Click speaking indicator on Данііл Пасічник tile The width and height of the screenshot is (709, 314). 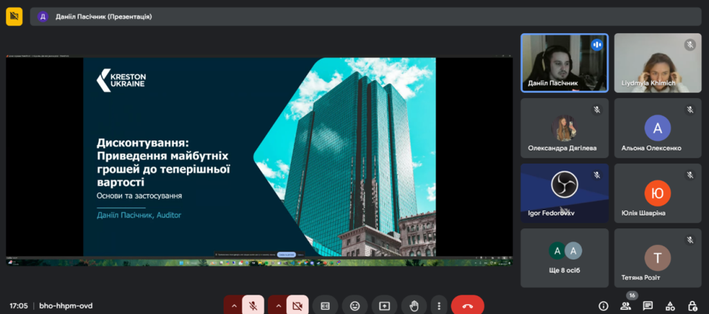597,44
